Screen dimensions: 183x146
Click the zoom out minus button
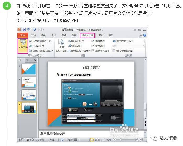click(115, 140)
